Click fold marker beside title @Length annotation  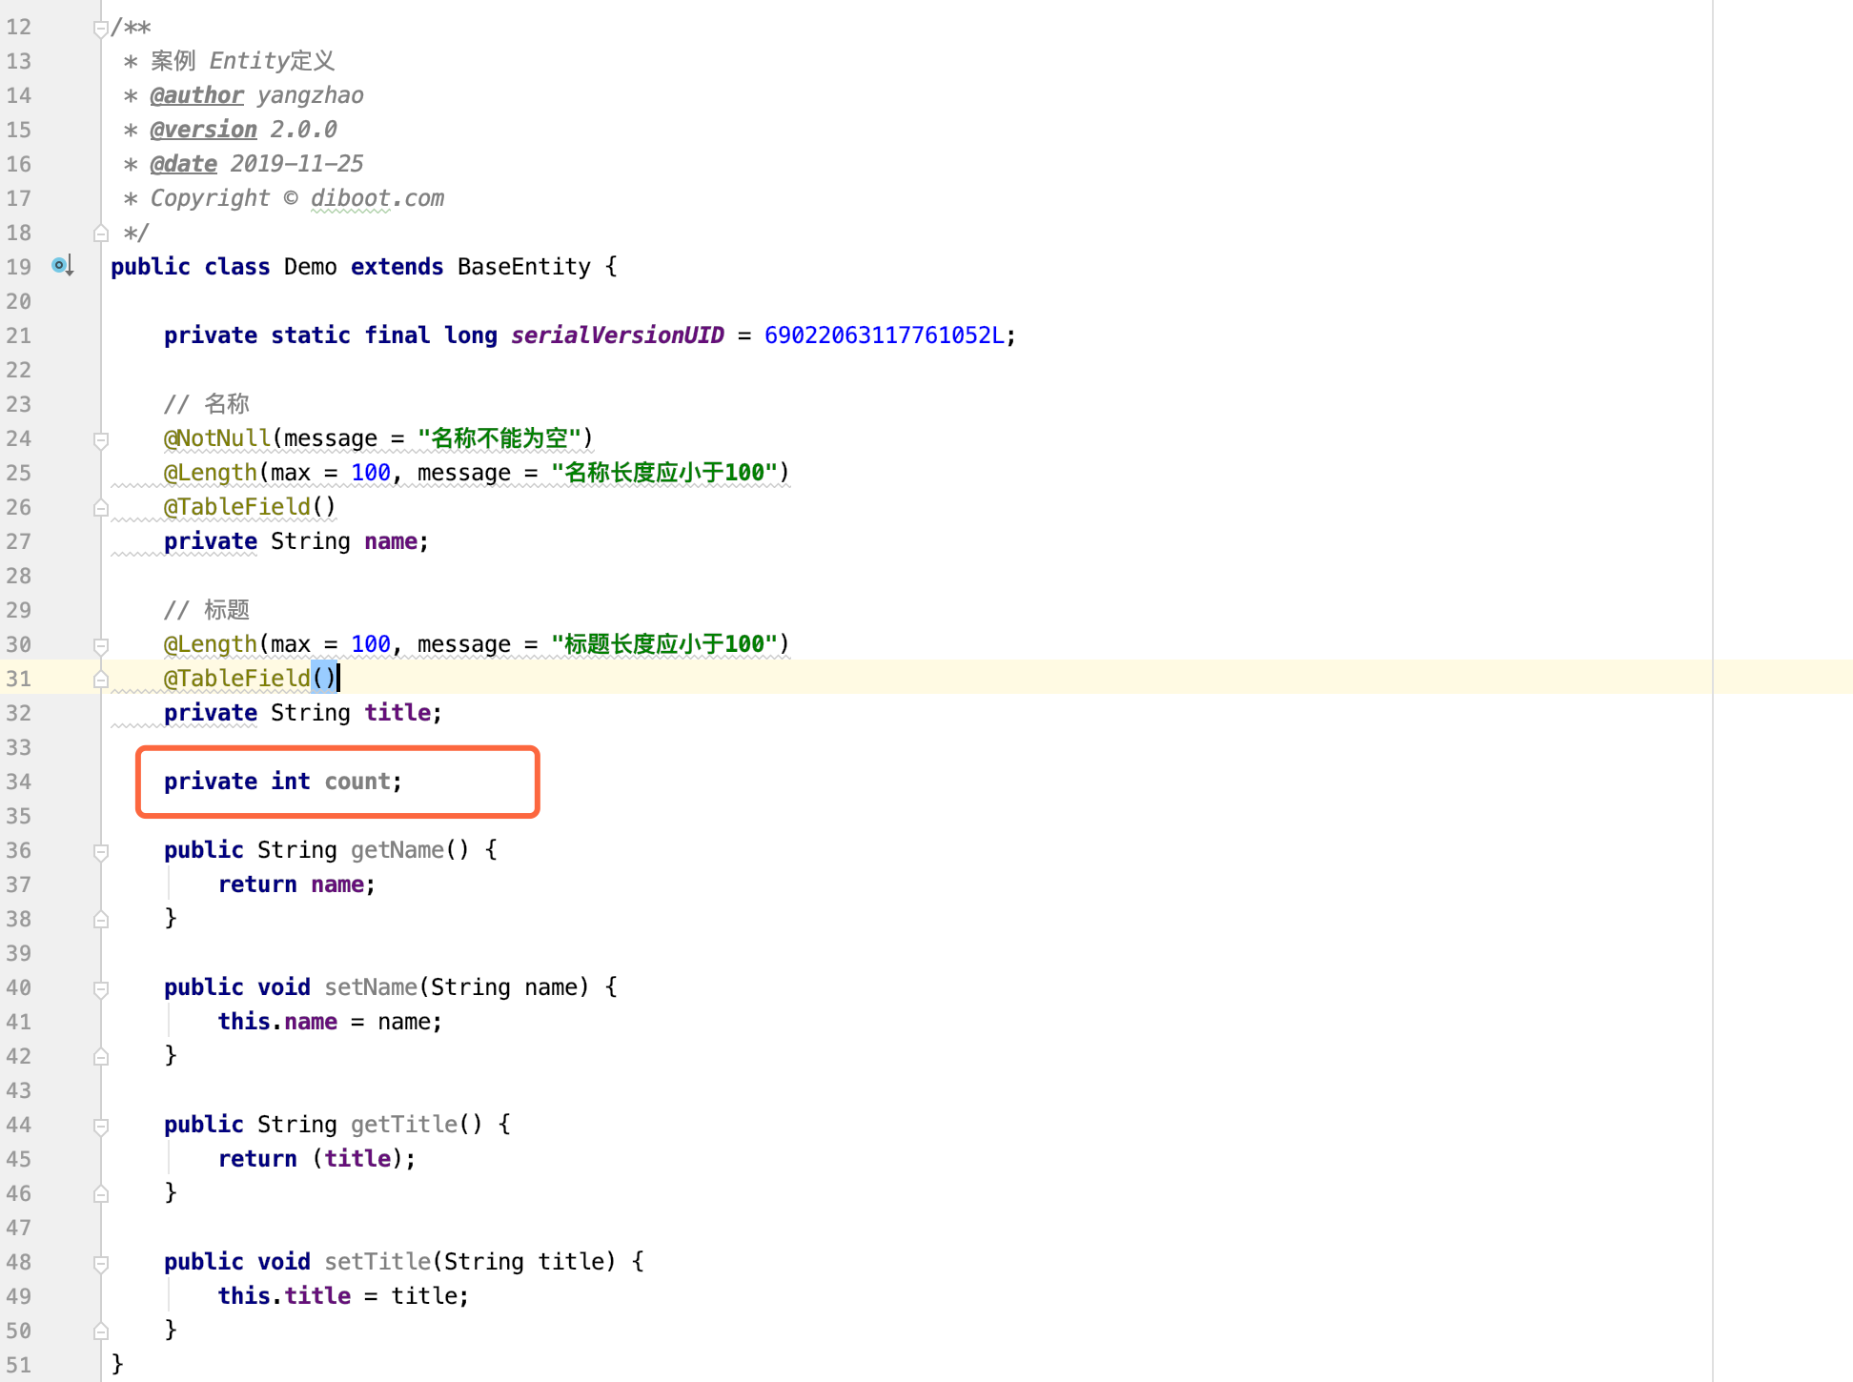coord(100,645)
